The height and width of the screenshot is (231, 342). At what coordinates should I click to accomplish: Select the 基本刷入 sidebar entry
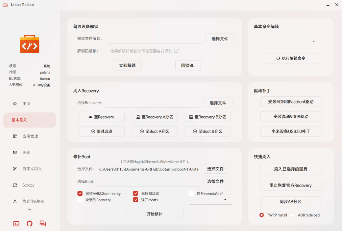(x=29, y=120)
